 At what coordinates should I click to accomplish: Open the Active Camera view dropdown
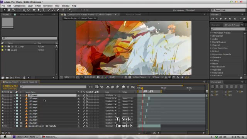tap(141, 77)
